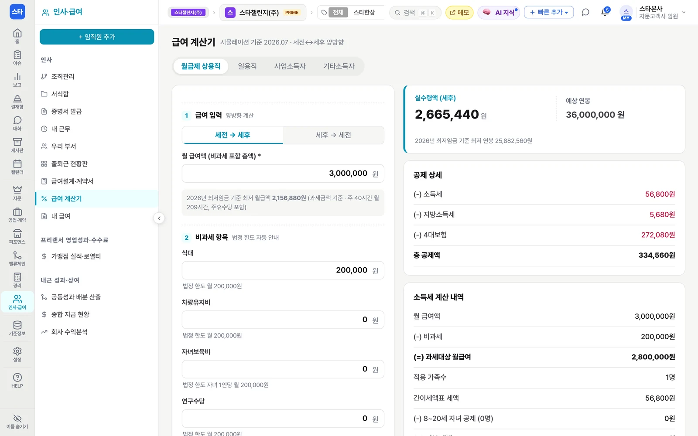Switch to the 사업소득자 tab
Screen dimensions: 698x436
coord(290,66)
